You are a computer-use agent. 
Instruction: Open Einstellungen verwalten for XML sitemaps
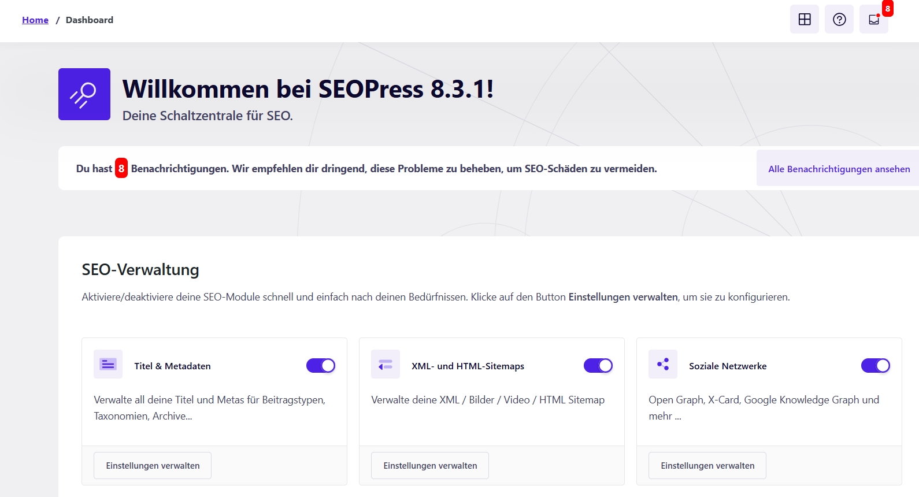point(430,466)
